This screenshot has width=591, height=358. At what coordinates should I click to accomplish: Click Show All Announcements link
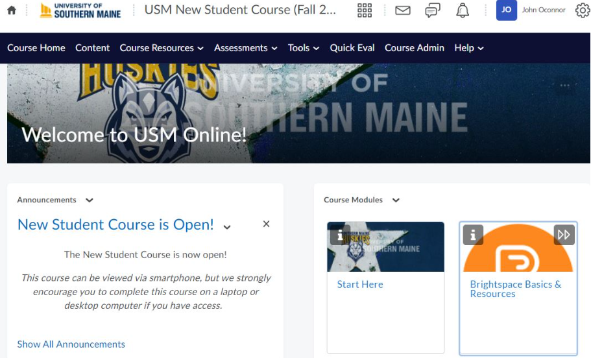tap(71, 344)
